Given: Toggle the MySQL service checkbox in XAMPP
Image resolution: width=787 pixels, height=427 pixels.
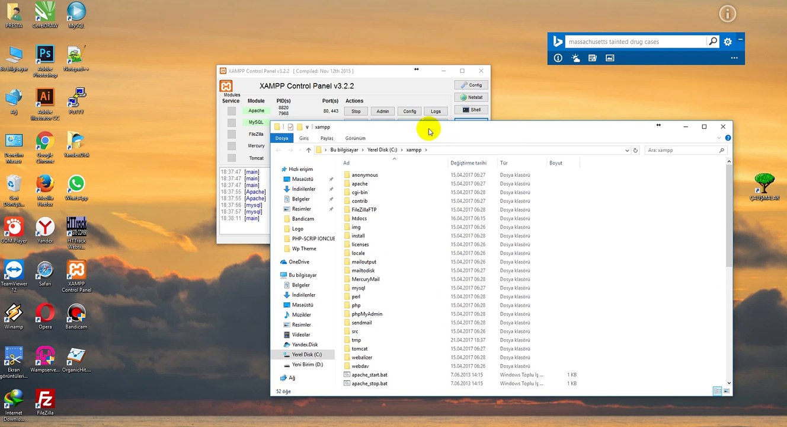Looking at the screenshot, I should (x=232, y=122).
